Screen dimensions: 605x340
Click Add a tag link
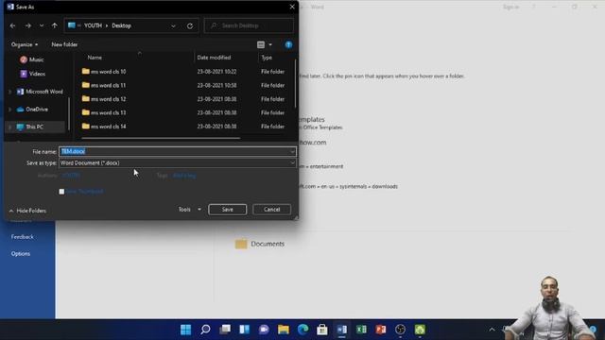pos(184,176)
